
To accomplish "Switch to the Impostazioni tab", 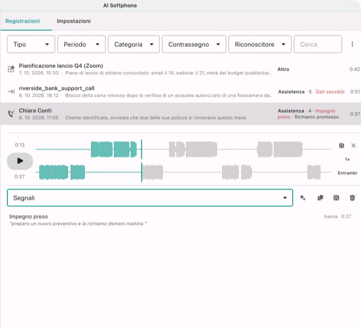I will click(x=74, y=21).
